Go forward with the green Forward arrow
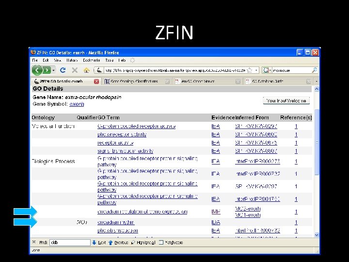The width and height of the screenshot is (349, 262). (47, 70)
